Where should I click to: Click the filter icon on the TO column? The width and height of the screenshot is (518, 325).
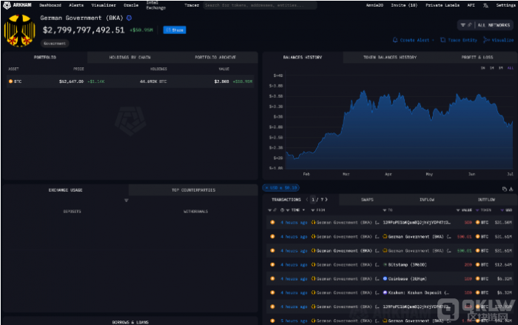pyautogui.click(x=385, y=210)
